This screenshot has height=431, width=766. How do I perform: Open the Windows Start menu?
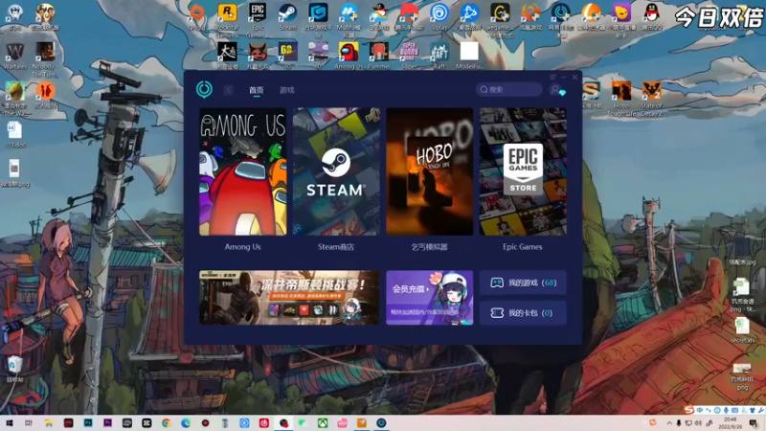click(x=10, y=423)
